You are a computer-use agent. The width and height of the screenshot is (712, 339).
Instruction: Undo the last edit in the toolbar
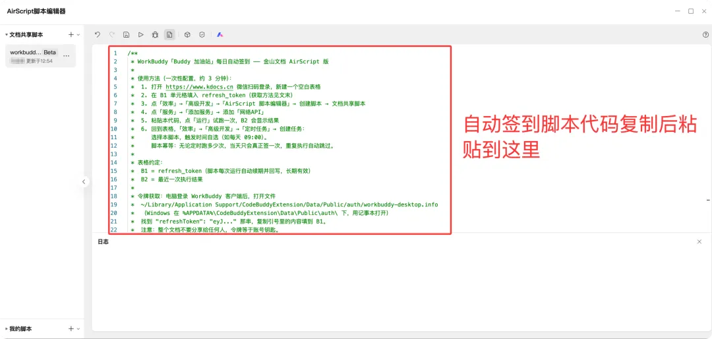(x=97, y=34)
